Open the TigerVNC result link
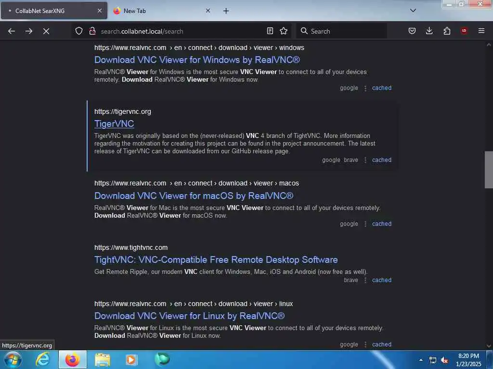 pos(114,123)
